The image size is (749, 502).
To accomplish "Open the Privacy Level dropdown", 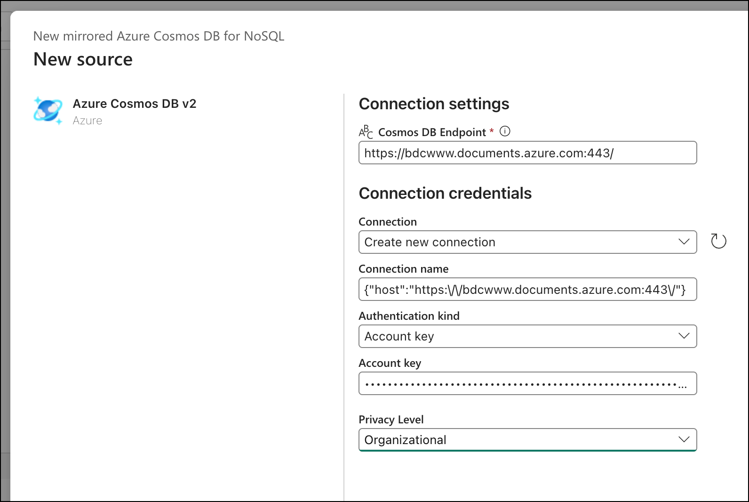I will [x=527, y=440].
